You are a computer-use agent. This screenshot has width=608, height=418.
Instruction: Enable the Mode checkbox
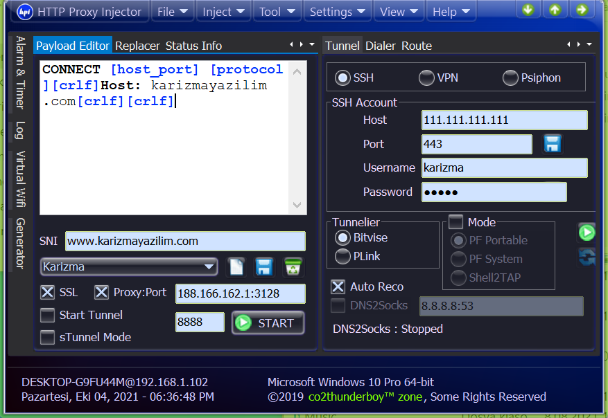456,222
